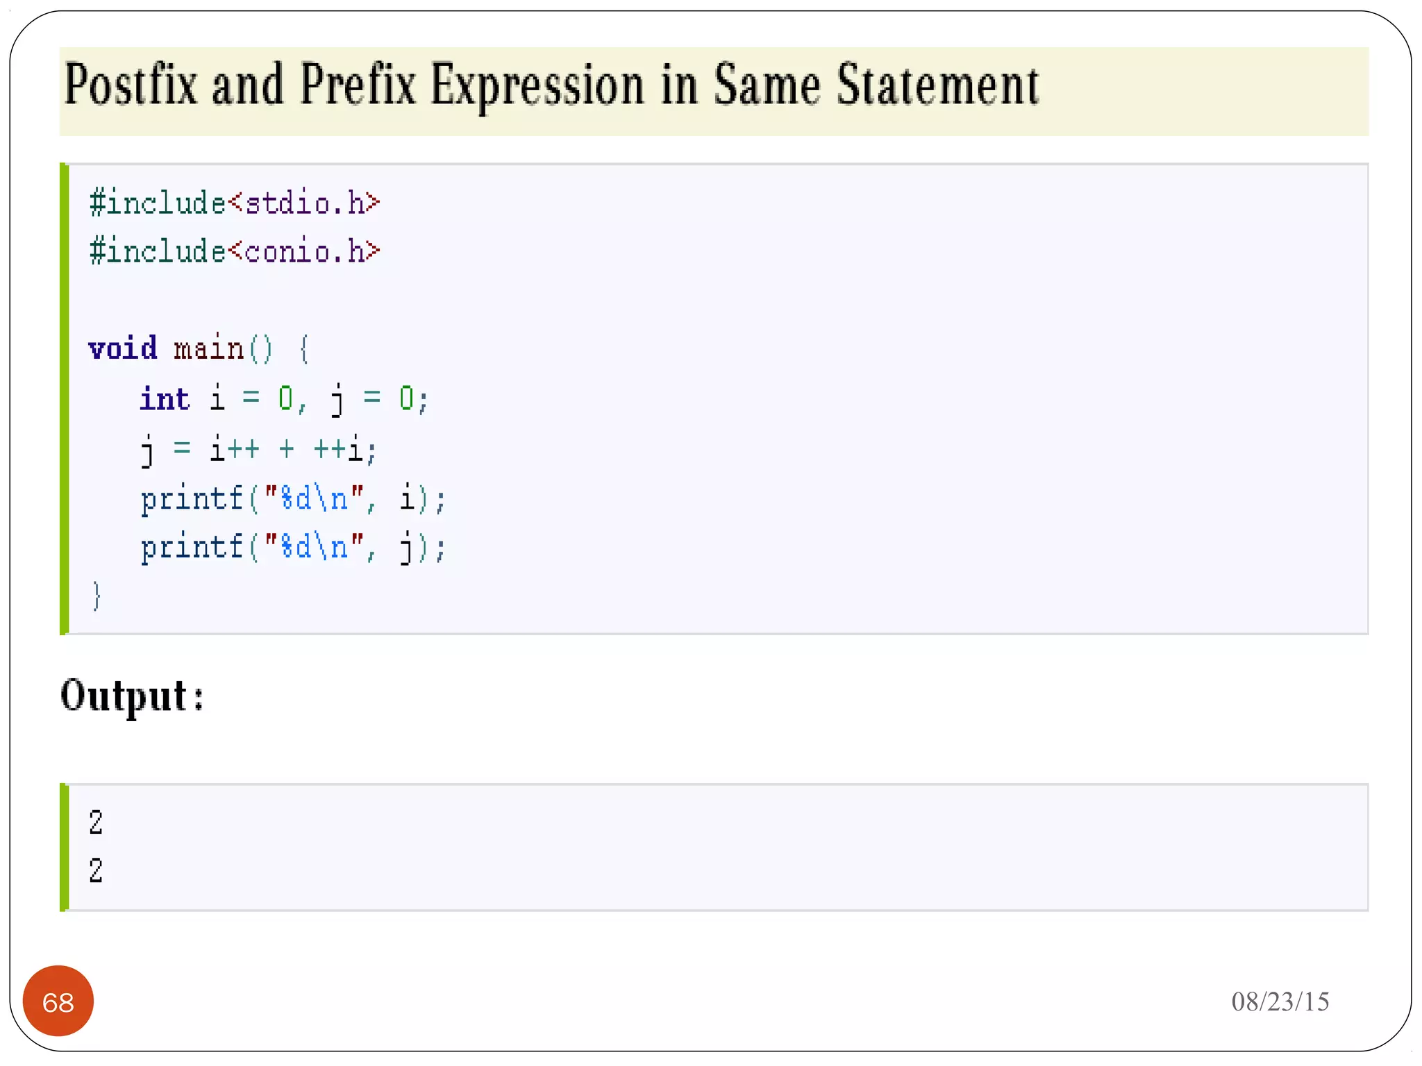Click the printf line printing j
Image resolution: width=1422 pixels, height=1066 pixels.
tap(292, 548)
